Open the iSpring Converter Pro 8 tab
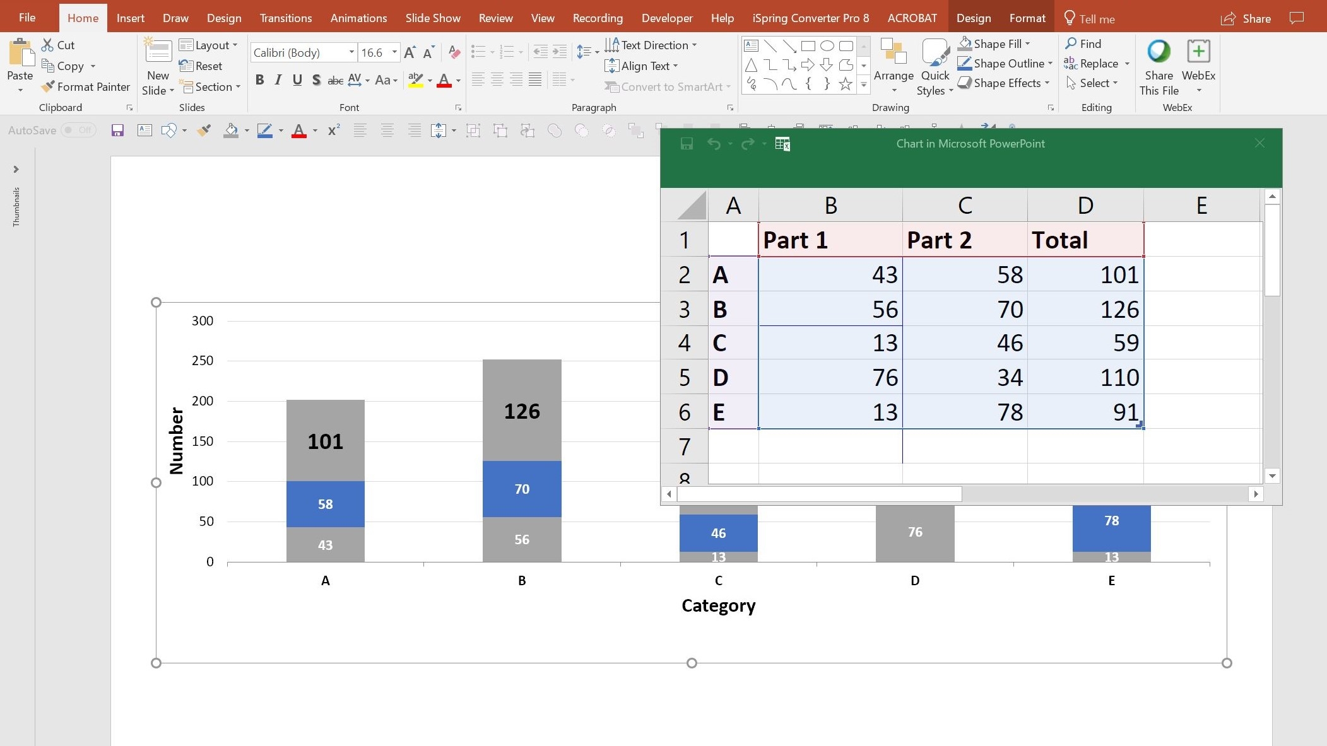Viewport: 1327px width, 746px height. (x=810, y=18)
